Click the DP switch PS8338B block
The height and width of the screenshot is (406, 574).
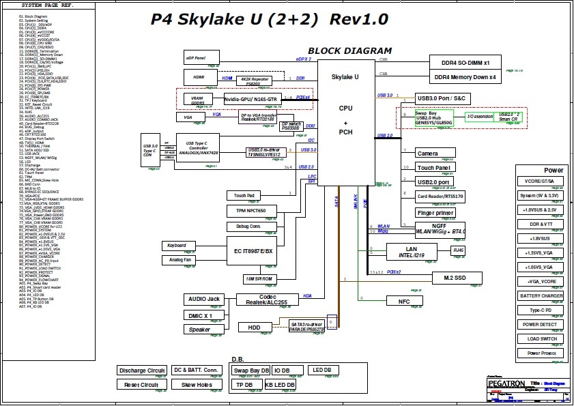pos(291,126)
